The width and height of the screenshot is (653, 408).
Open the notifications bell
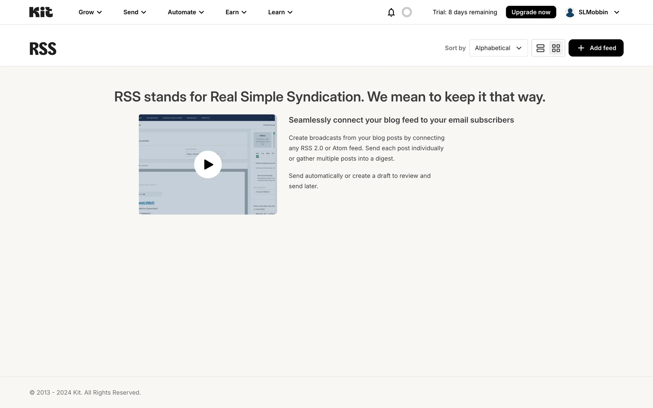[x=391, y=12]
